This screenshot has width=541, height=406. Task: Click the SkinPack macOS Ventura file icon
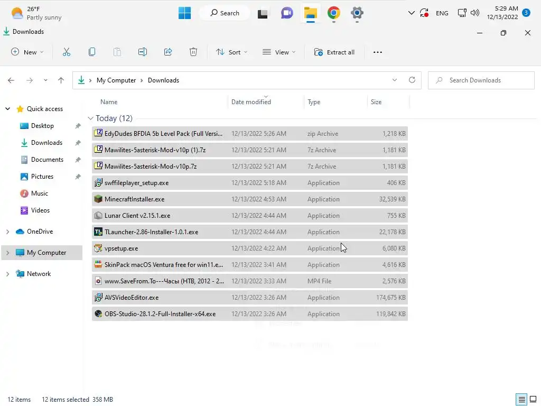coord(98,265)
